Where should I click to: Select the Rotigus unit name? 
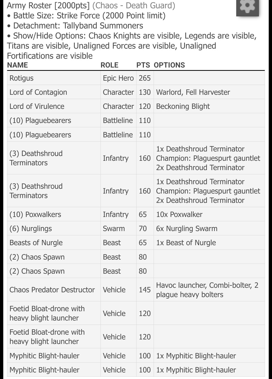[21, 78]
